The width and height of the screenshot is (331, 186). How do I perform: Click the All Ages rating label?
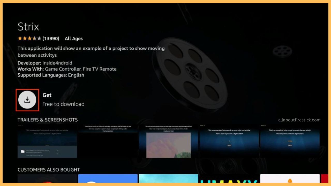(x=74, y=38)
